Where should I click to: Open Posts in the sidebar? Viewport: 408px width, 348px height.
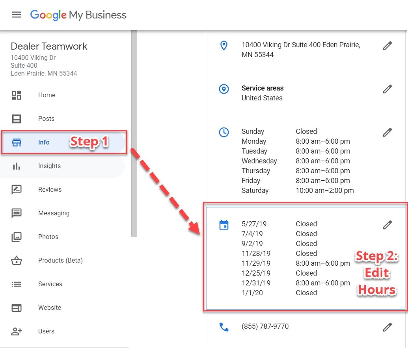pyautogui.click(x=46, y=119)
